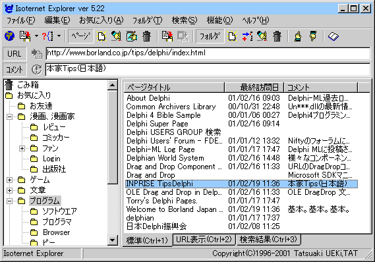The image size is (375, 262).
Task: Expand the ファン folder node
Action: point(22,149)
